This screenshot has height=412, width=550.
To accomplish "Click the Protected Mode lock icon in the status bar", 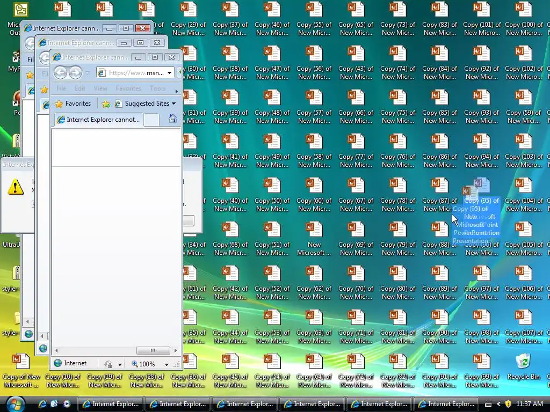I will (x=108, y=364).
